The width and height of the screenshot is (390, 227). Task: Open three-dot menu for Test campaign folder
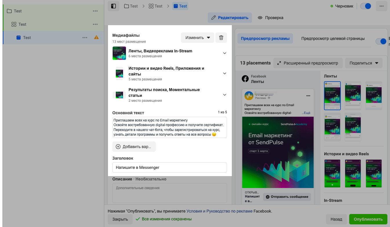(x=95, y=11)
